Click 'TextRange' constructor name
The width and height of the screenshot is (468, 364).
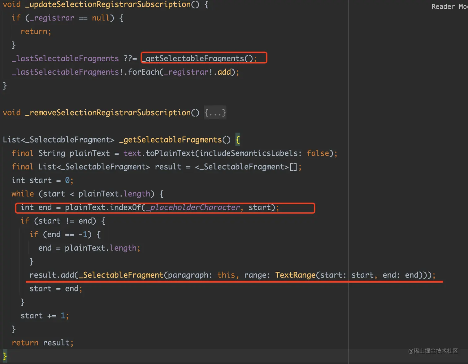click(x=295, y=275)
